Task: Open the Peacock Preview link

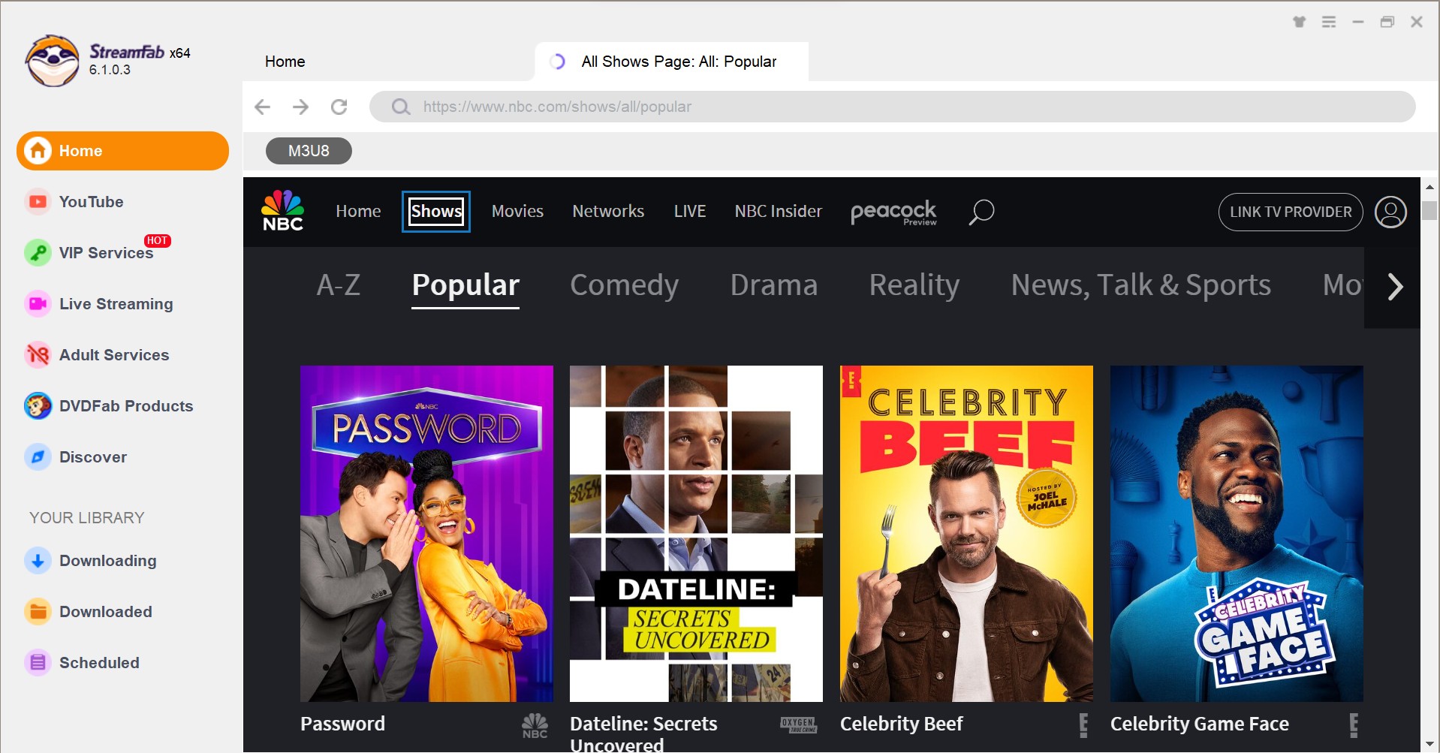Action: 893,212
